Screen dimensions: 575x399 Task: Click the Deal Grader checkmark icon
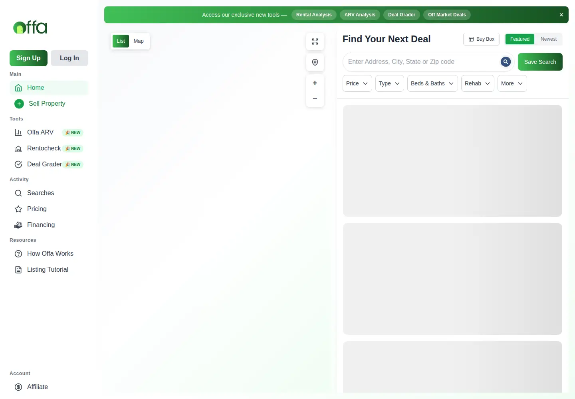point(18,164)
